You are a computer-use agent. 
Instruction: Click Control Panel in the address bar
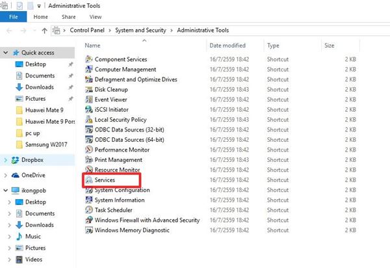click(87, 31)
